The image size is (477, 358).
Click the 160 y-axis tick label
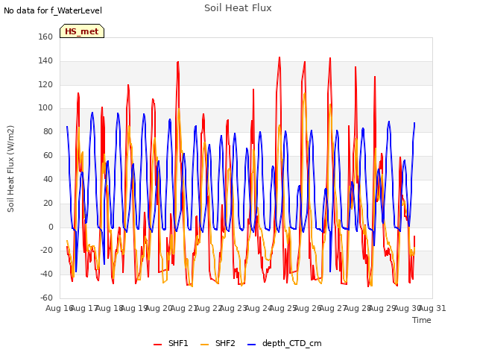pos(45,37)
